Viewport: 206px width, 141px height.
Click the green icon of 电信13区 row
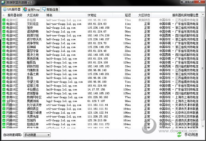click(x=4, y=70)
